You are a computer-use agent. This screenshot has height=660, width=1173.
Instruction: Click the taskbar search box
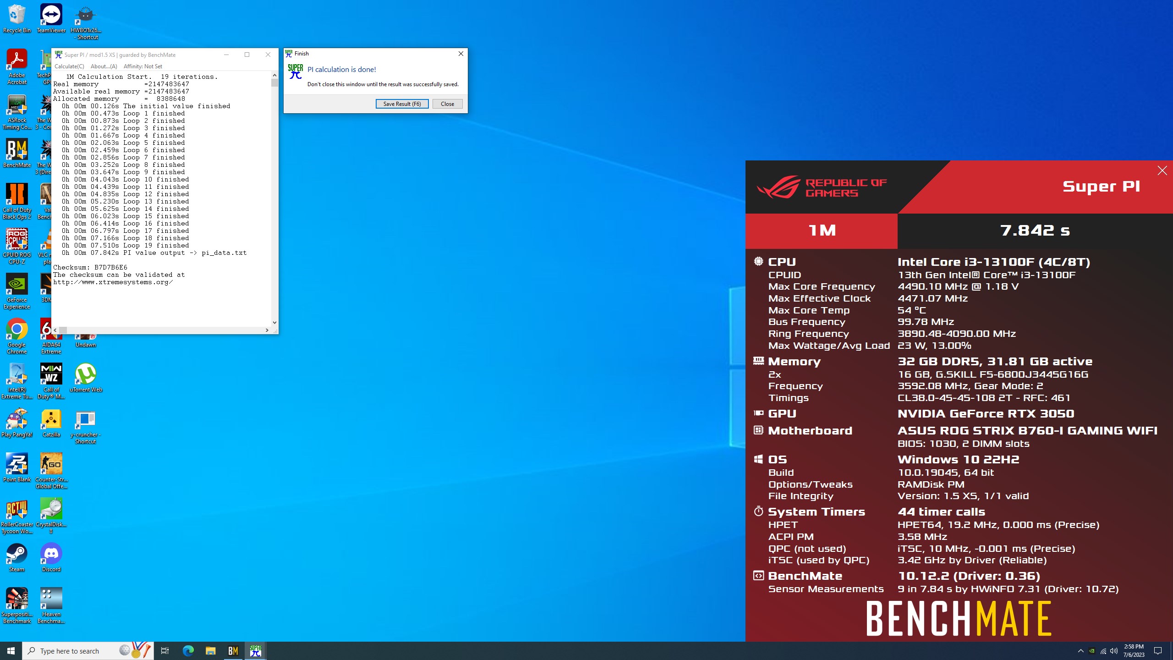tap(88, 651)
